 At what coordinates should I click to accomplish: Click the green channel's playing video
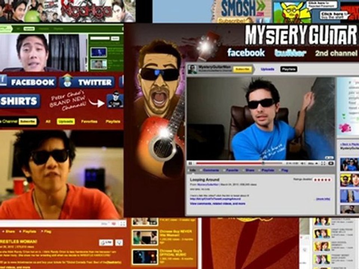[43, 53]
